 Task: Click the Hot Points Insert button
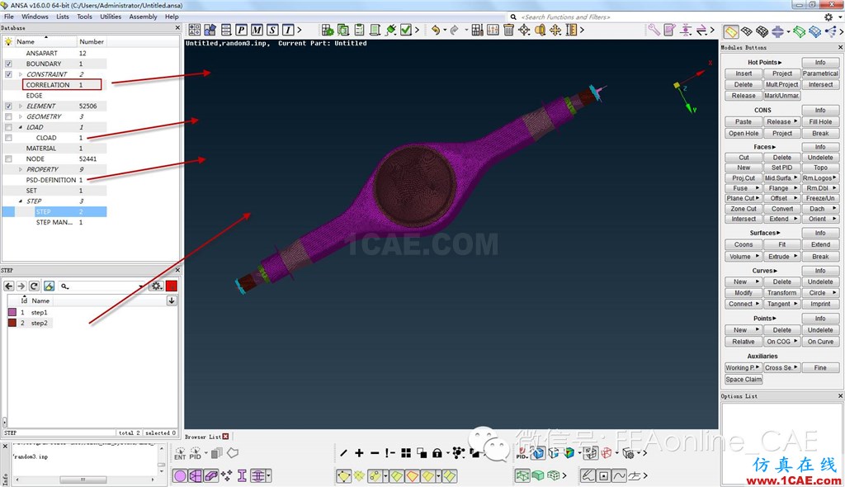744,73
